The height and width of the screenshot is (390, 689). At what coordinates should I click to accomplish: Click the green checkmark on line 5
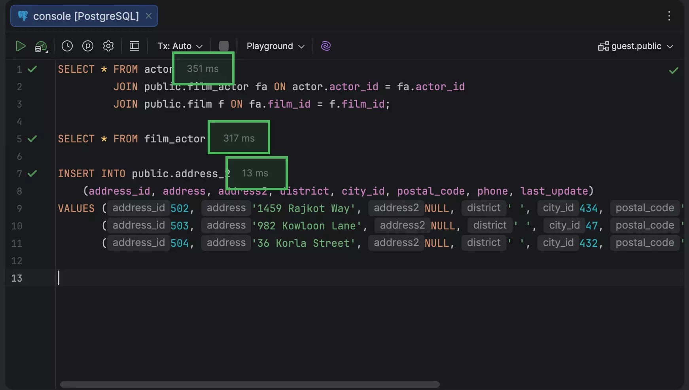(32, 139)
